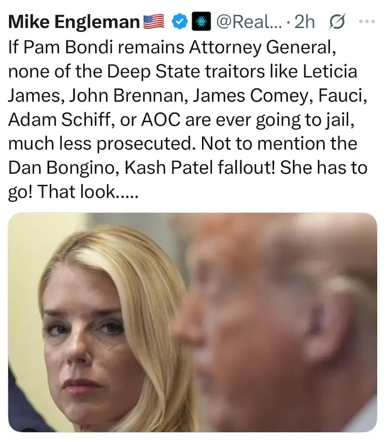Click the black affiliate badge icon
Screen dimensions: 388x442
(x=201, y=21)
